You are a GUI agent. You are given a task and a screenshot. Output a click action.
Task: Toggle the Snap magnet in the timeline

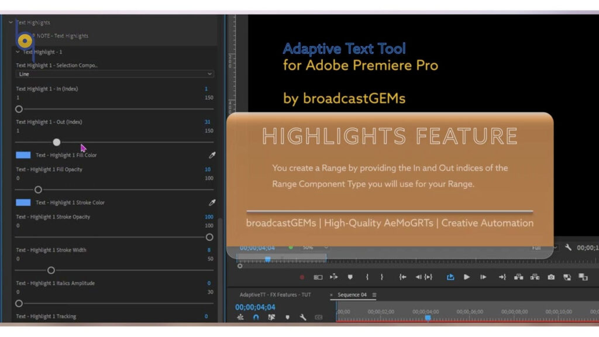click(x=256, y=317)
